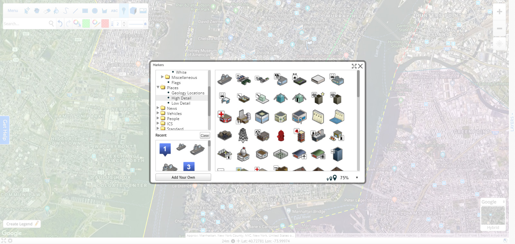Select the red fire hydrant marker
The image size is (515, 244).
point(281,136)
